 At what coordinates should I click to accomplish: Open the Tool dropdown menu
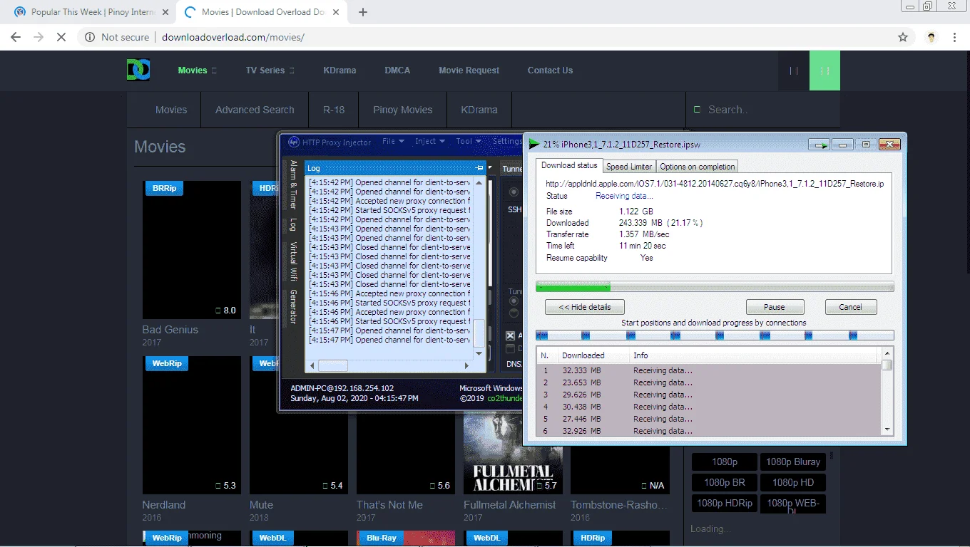point(469,142)
